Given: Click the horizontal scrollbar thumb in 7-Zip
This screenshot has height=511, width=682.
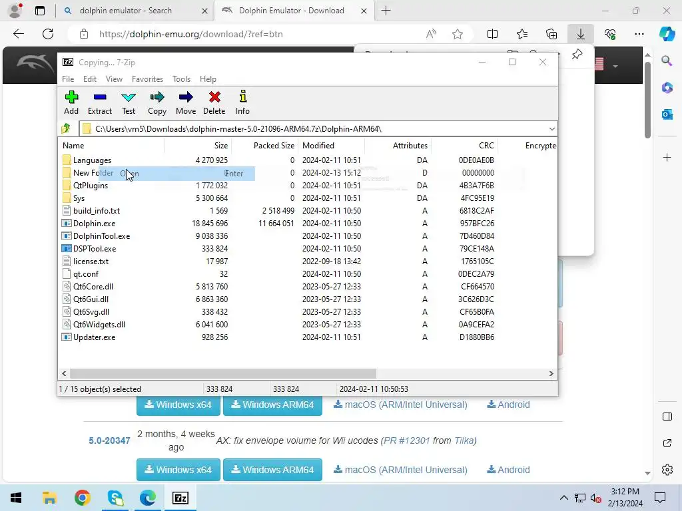Looking at the screenshot, I should (x=222, y=374).
